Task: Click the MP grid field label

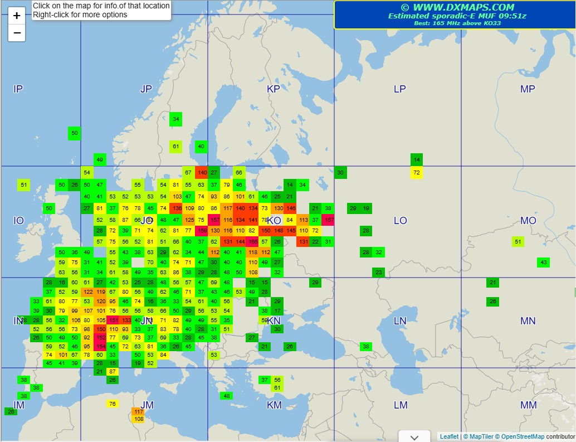Action: (x=528, y=89)
